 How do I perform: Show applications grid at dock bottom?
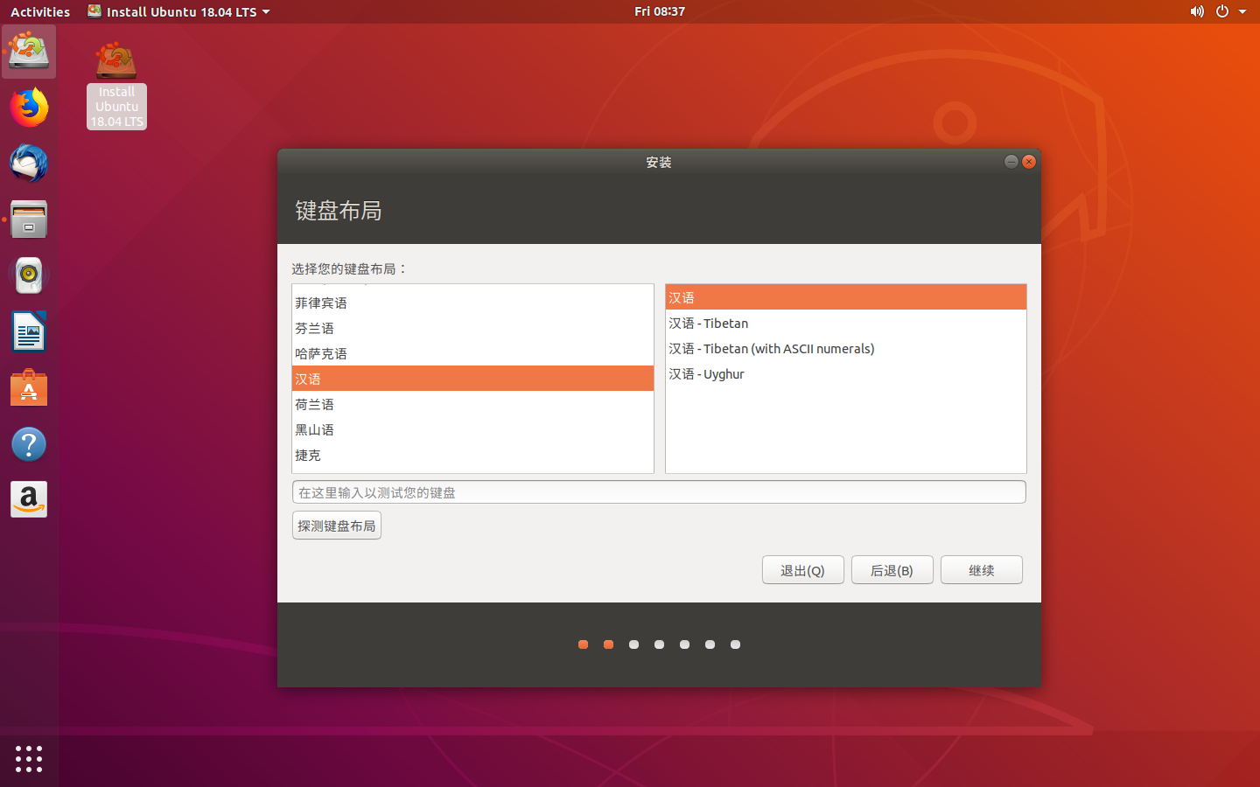pyautogui.click(x=29, y=758)
